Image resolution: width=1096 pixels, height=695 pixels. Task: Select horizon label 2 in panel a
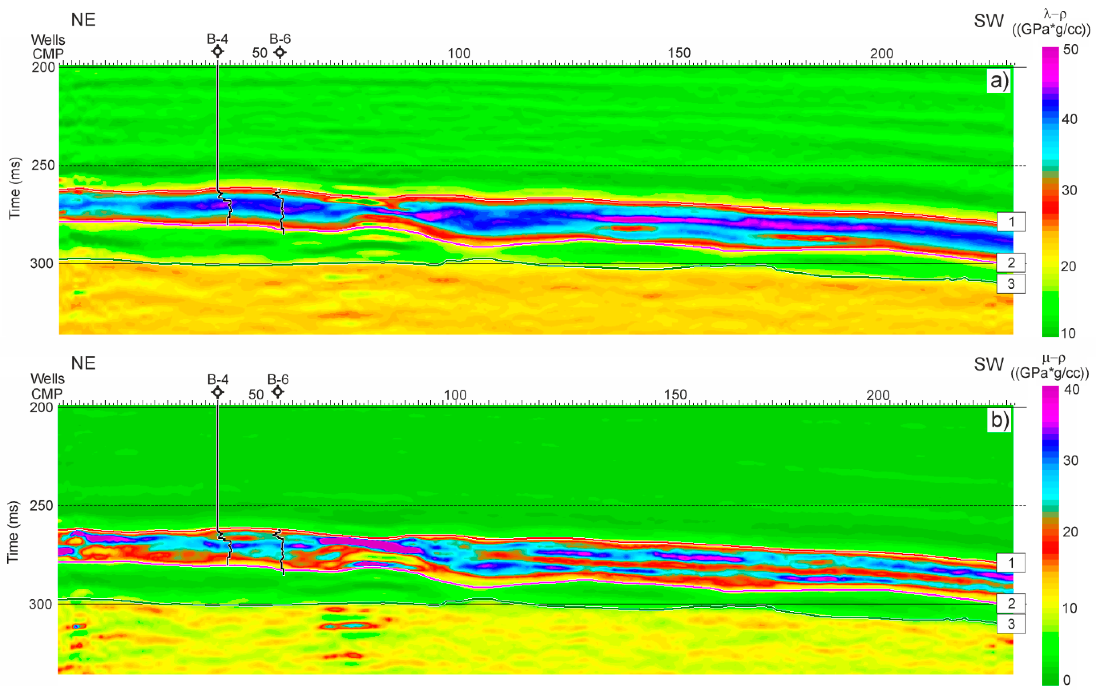(x=1011, y=262)
